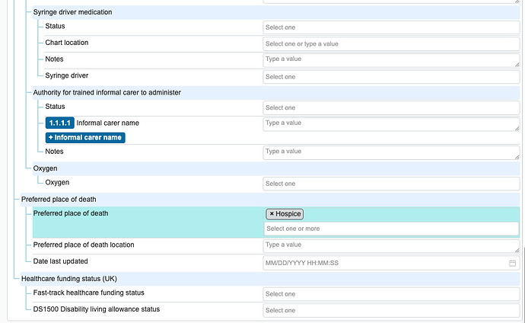525x323 pixels.
Task: Open the Preferred place of death multi-select
Action: [391, 229]
